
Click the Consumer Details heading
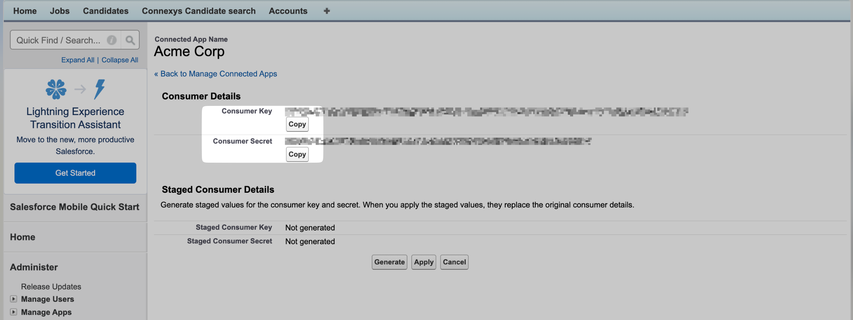click(201, 96)
